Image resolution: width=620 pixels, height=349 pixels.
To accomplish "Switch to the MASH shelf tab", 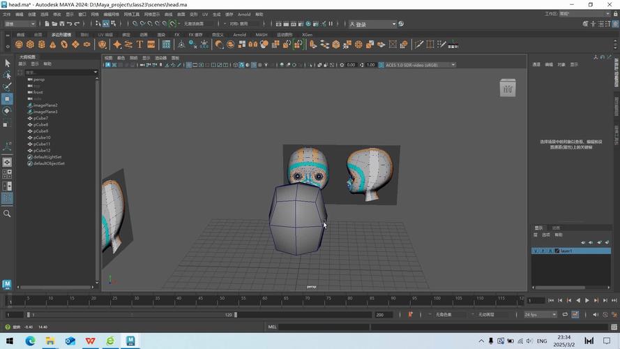I will pos(261,34).
